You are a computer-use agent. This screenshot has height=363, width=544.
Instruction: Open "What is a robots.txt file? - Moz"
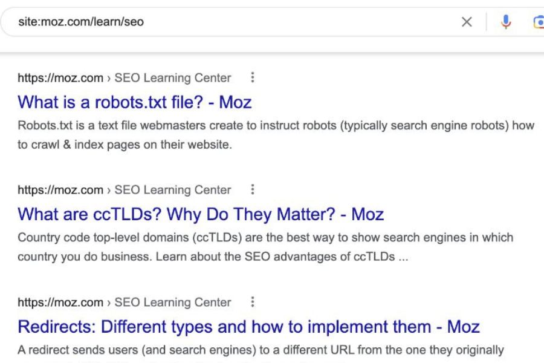tap(135, 102)
